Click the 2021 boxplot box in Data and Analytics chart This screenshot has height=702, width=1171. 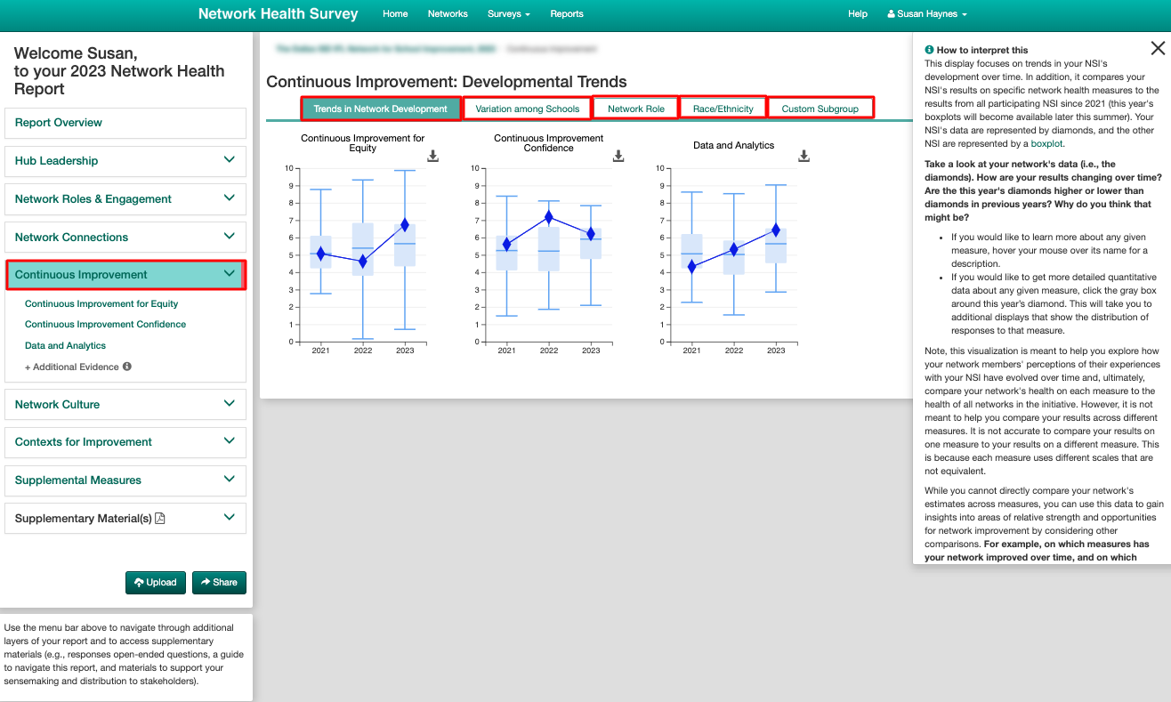(x=691, y=251)
